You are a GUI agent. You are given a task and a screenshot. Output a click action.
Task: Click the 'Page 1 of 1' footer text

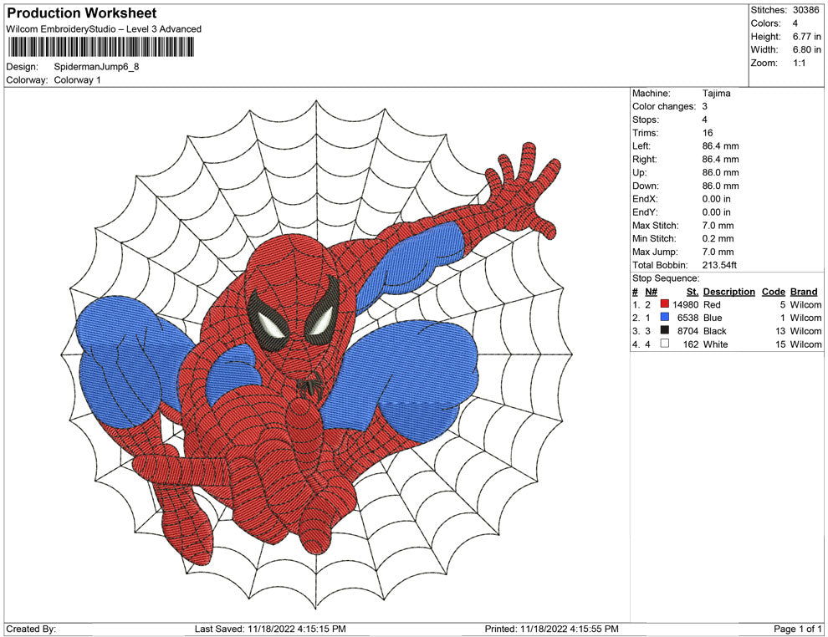797,629
